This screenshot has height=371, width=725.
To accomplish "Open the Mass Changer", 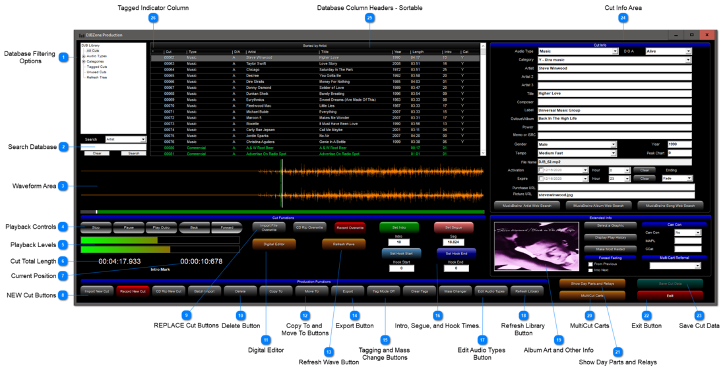I will coord(455,291).
